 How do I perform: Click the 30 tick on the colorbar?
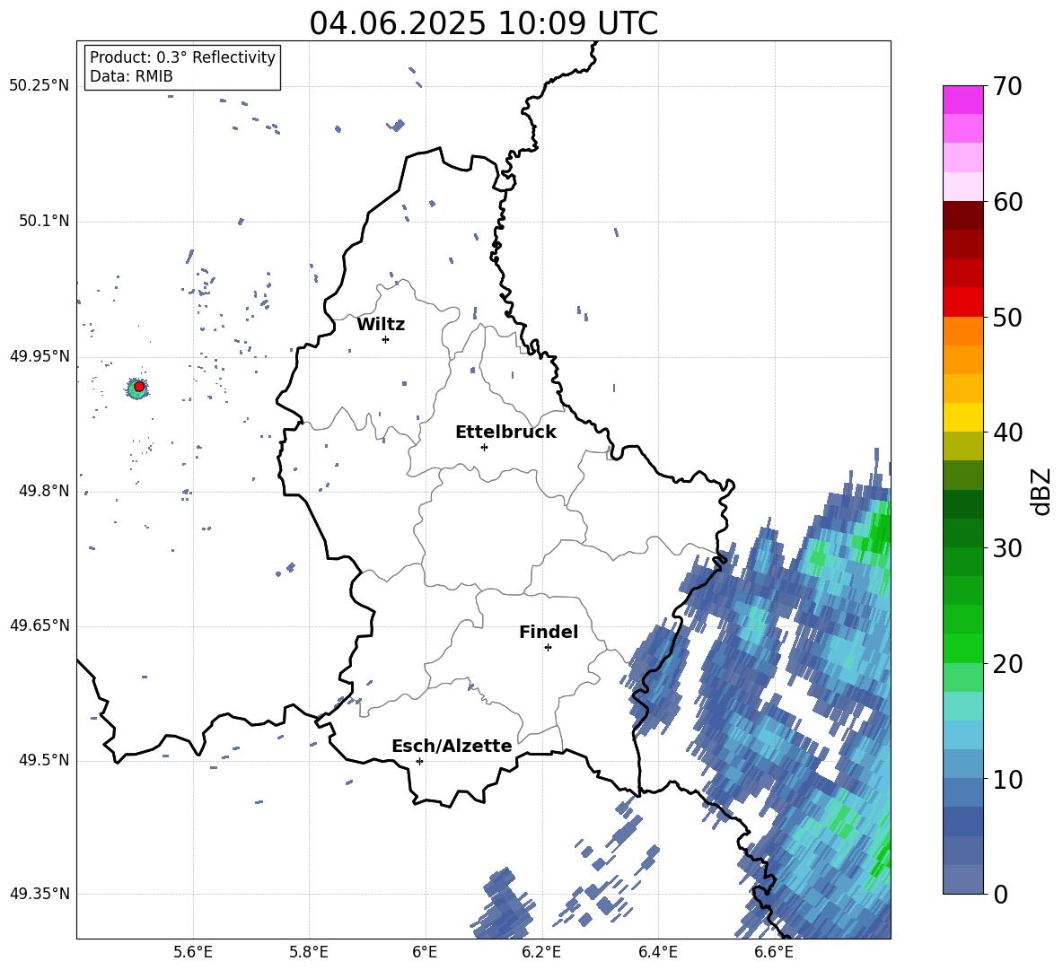pos(1007,548)
